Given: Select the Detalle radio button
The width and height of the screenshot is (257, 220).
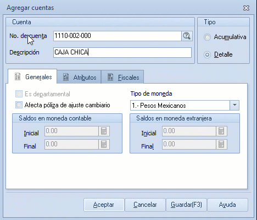Looking at the screenshot, I should click(x=207, y=54).
